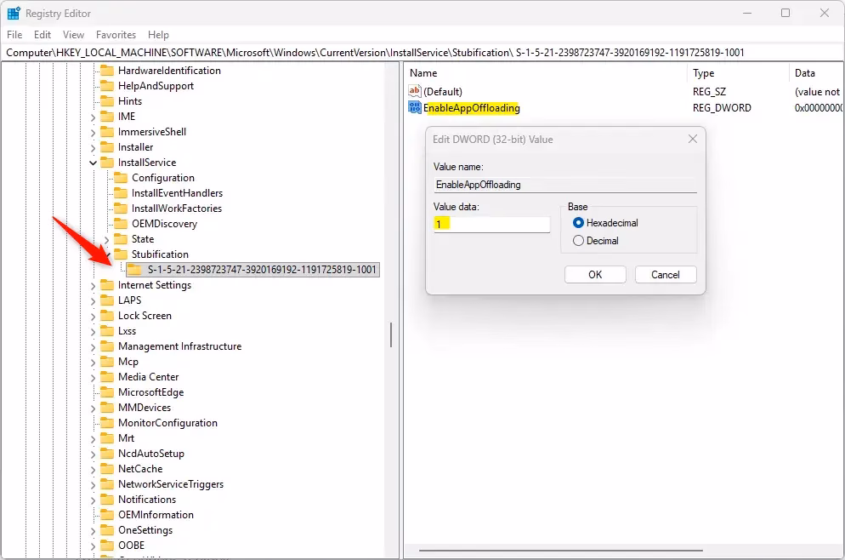Select the Stubification folder icon
Viewport: 845px width, 560px height.
click(x=121, y=254)
